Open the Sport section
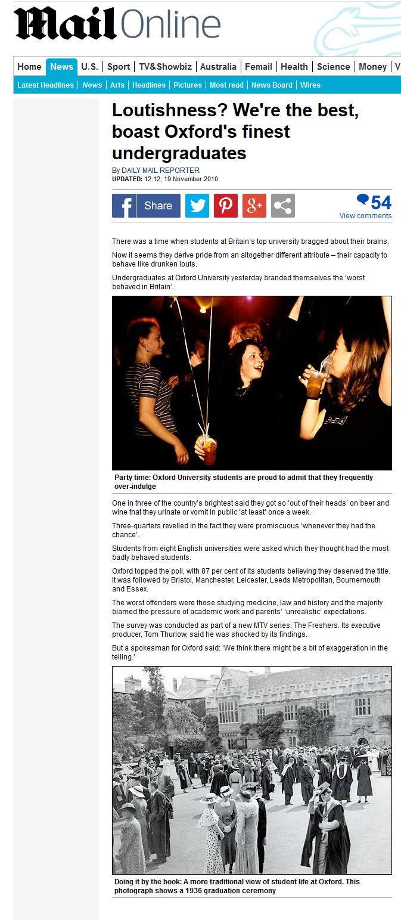Screen dimensions: 401x920 (119, 67)
